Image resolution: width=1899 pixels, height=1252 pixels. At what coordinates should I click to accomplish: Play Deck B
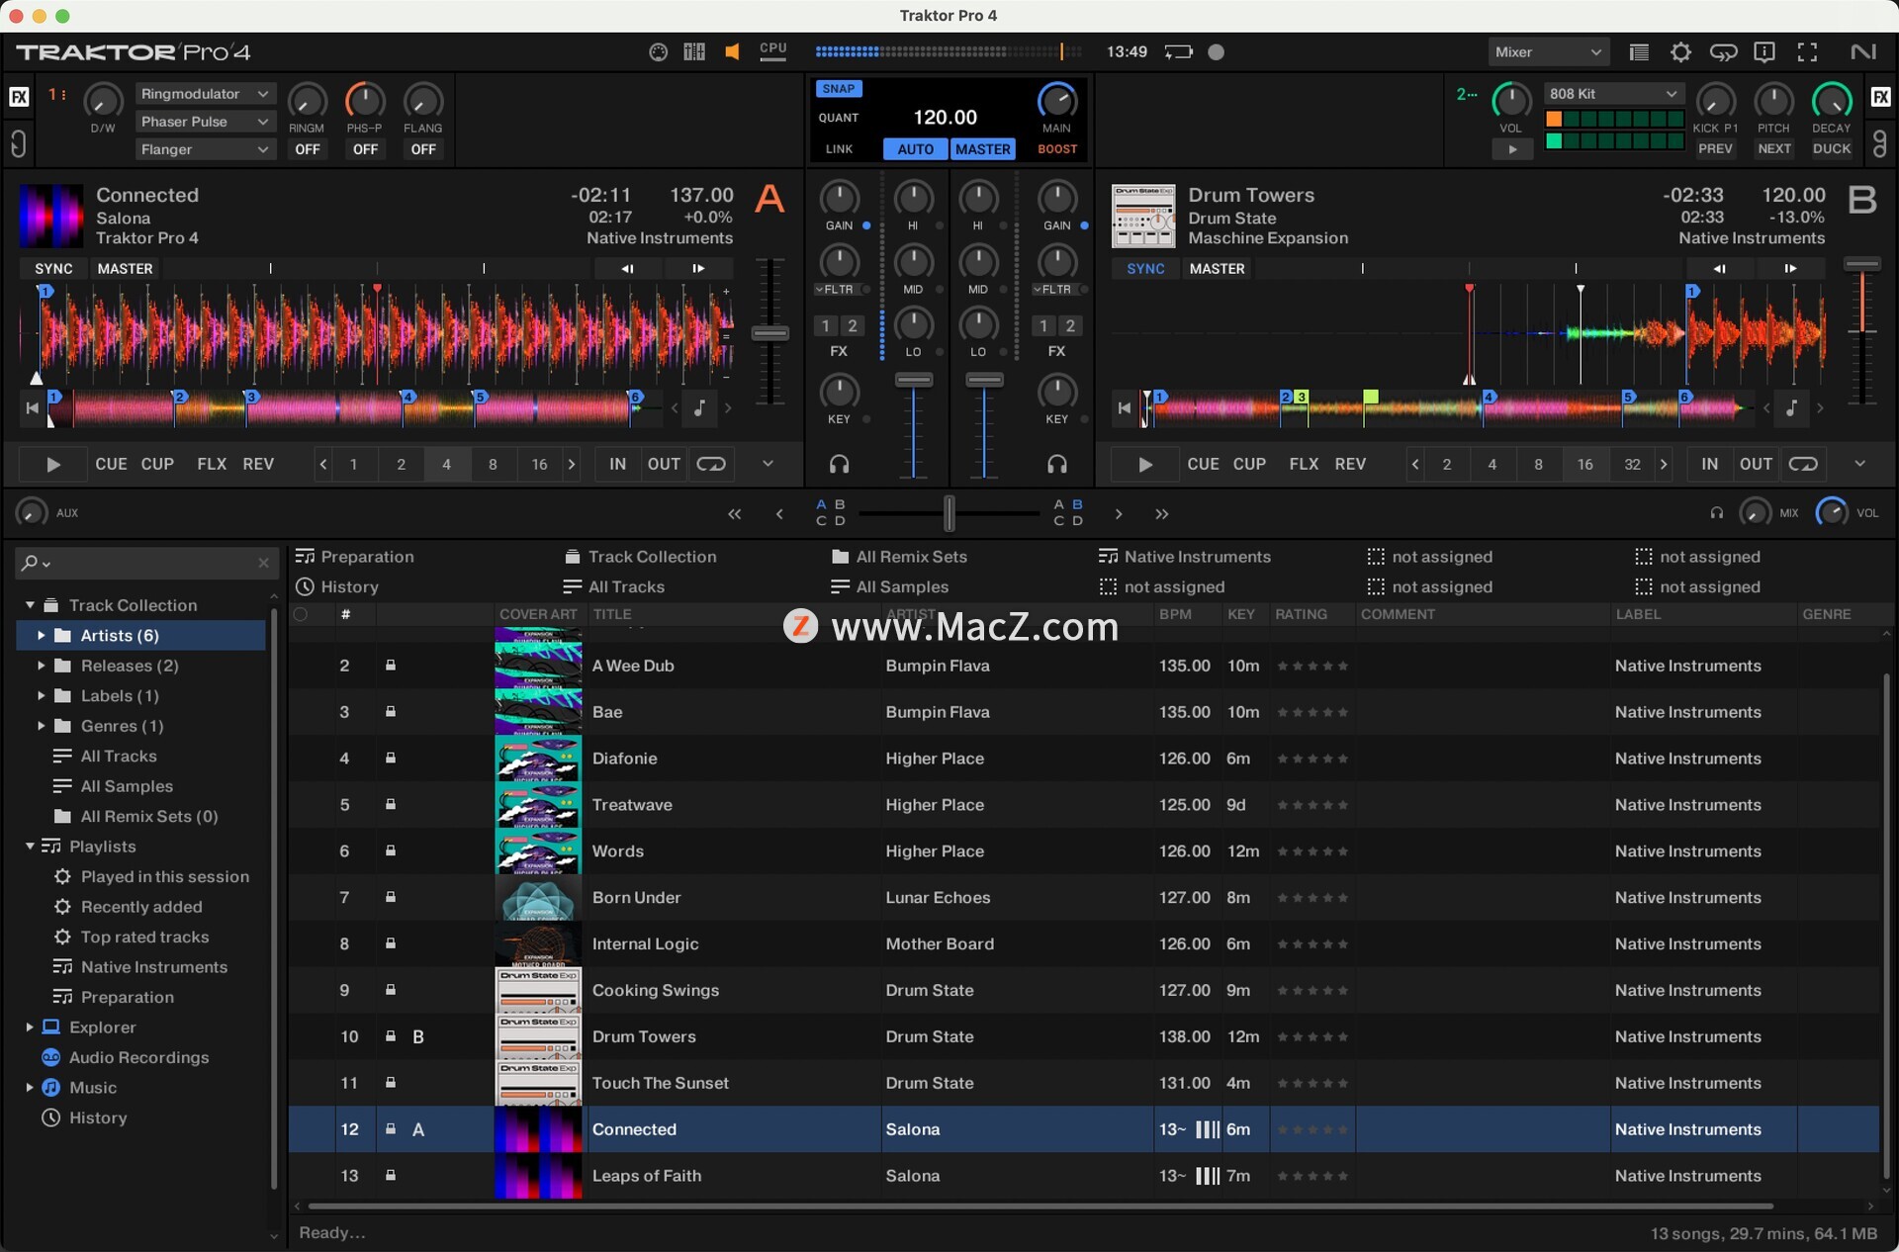tap(1145, 464)
